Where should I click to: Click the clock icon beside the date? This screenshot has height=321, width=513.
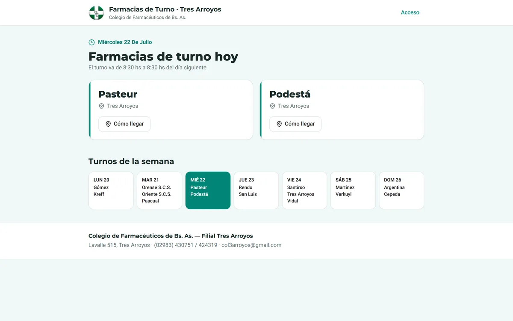(91, 42)
